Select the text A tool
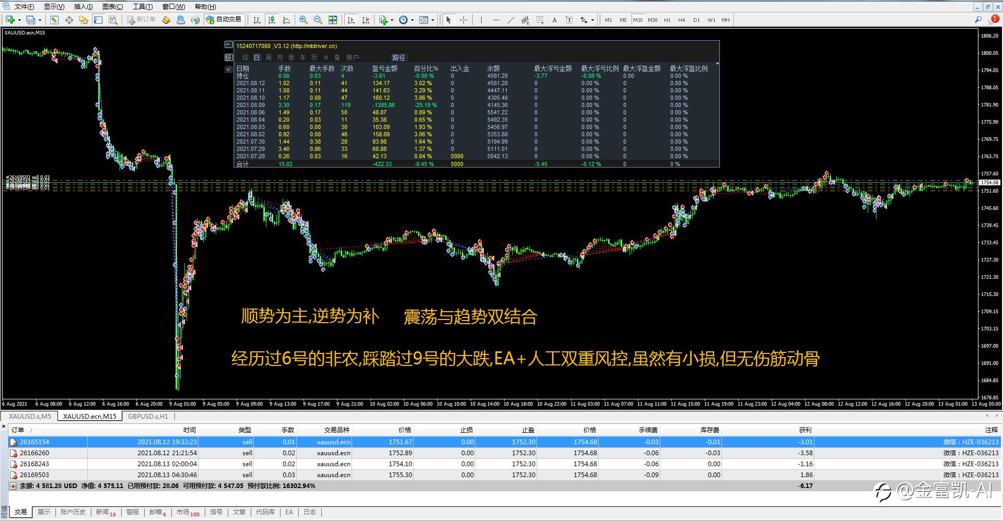 pyautogui.click(x=554, y=20)
